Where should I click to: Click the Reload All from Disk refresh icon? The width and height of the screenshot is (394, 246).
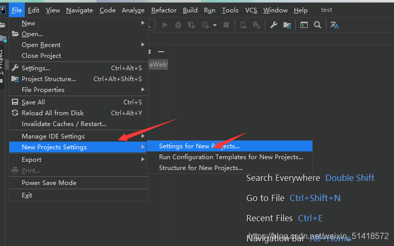[15, 113]
